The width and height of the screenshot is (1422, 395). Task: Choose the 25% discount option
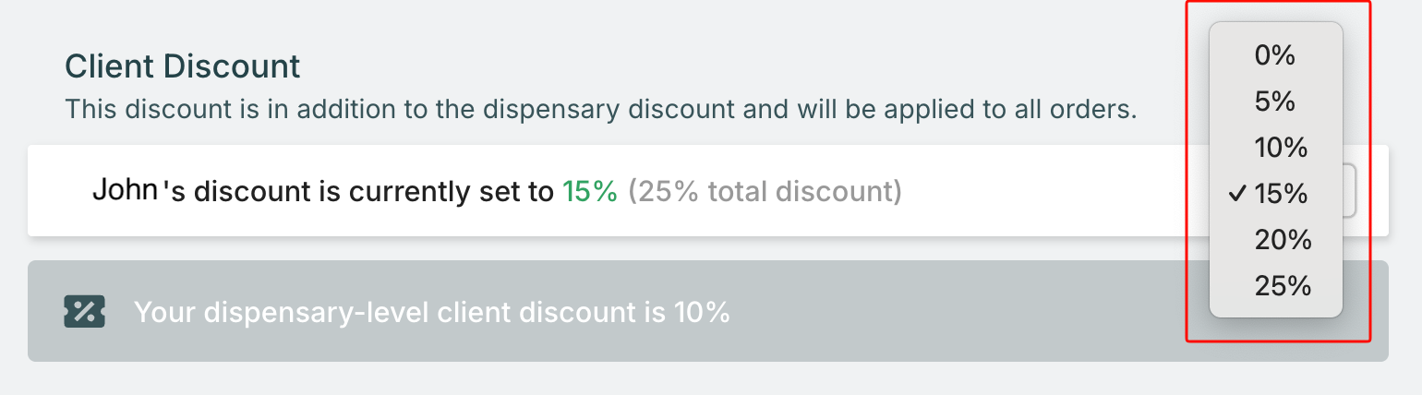tap(1283, 286)
